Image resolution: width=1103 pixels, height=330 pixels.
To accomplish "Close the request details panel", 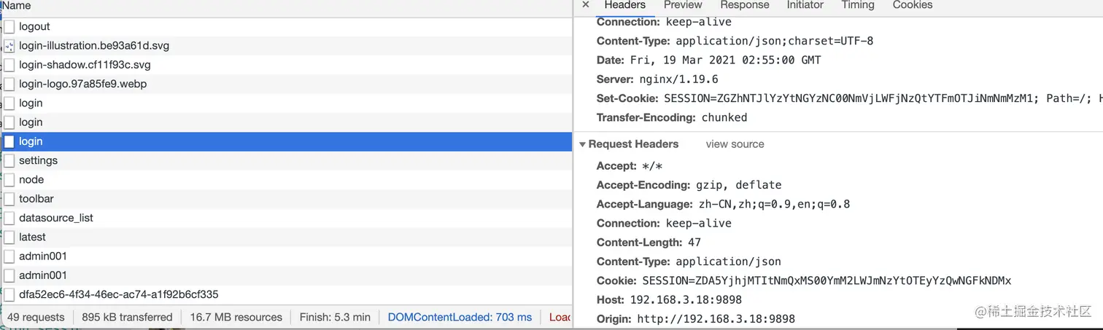I will coord(585,5).
